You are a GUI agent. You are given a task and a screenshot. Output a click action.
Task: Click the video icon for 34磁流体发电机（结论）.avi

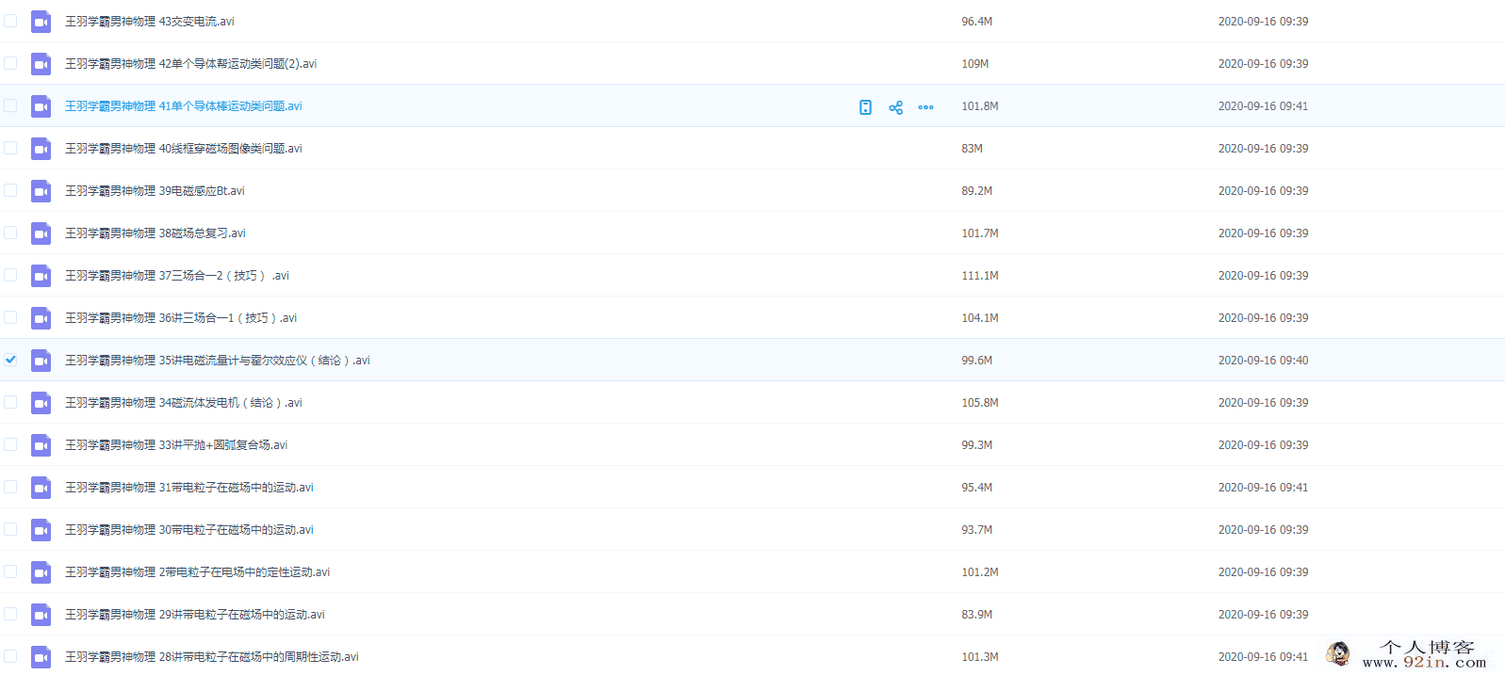(41, 402)
